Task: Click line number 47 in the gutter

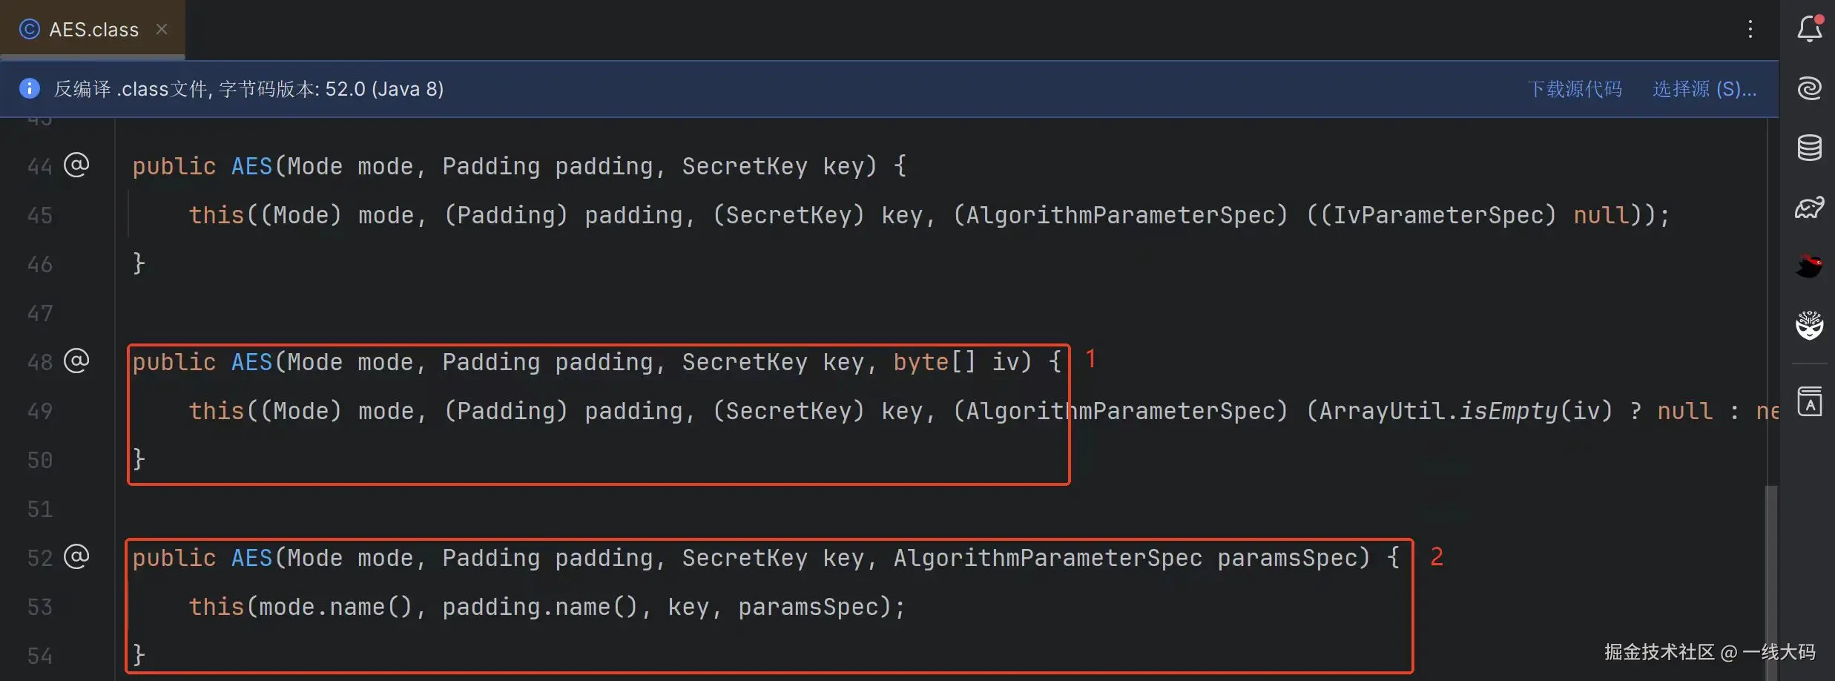Action: [x=40, y=313]
